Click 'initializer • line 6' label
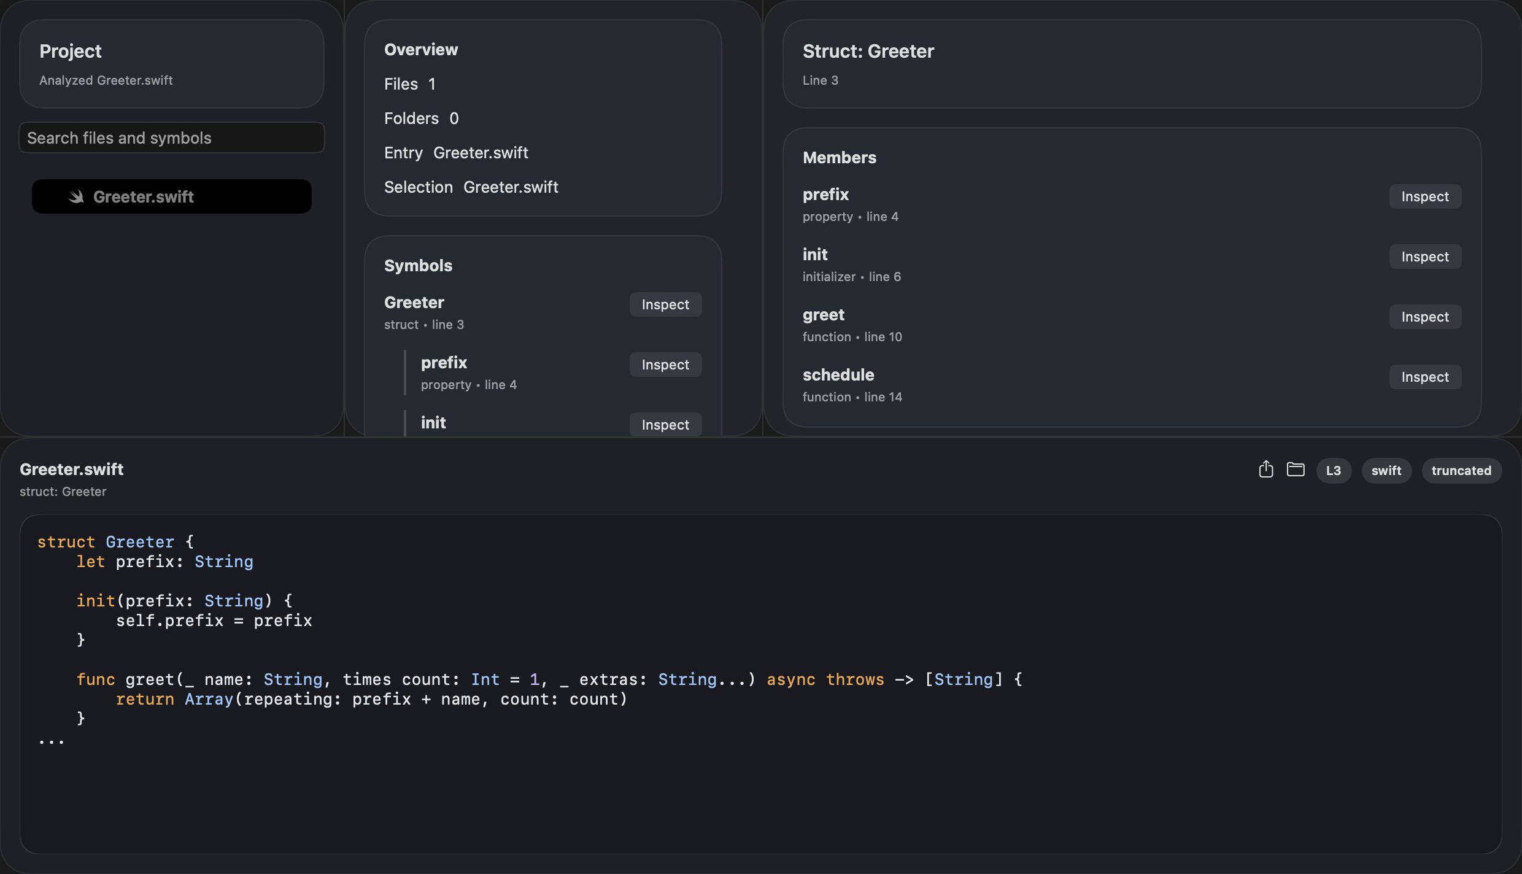 852,277
